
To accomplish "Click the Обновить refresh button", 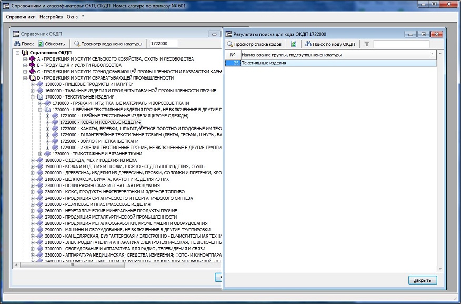I will [52, 44].
